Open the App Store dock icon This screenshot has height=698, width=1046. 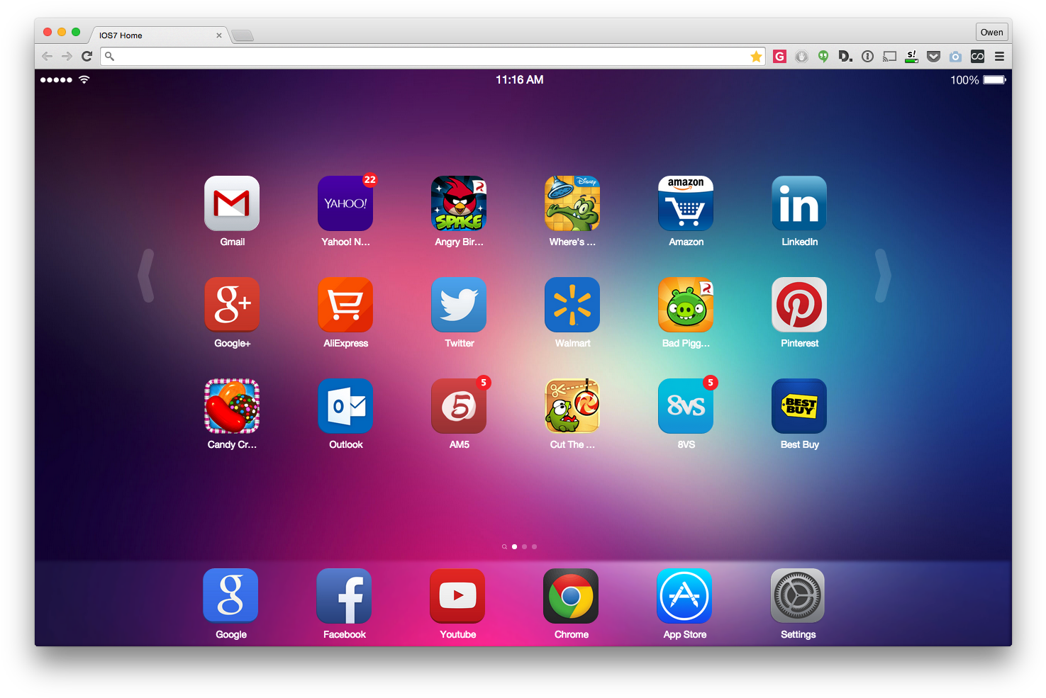pyautogui.click(x=684, y=596)
